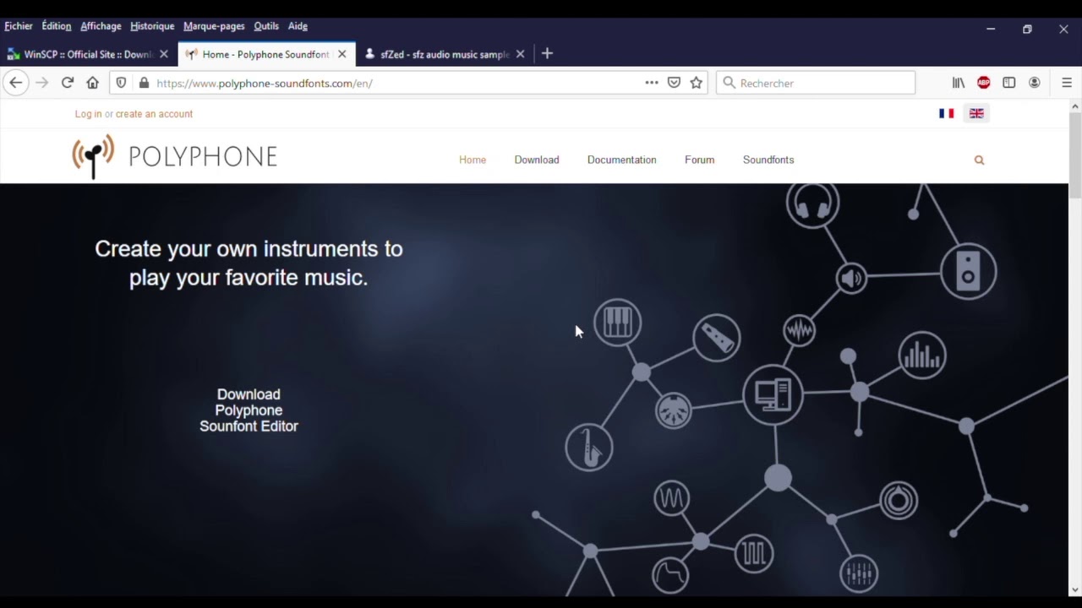This screenshot has height=608, width=1082.
Task: Click the browser Back arrow
Action: click(15, 83)
